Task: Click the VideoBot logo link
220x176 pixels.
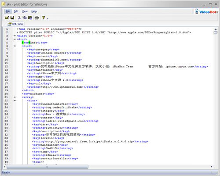Action: pos(207,12)
